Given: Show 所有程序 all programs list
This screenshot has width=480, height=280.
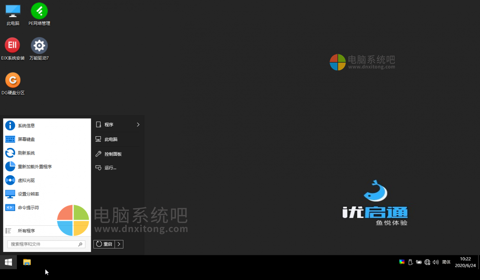Looking at the screenshot, I should coord(47,231).
